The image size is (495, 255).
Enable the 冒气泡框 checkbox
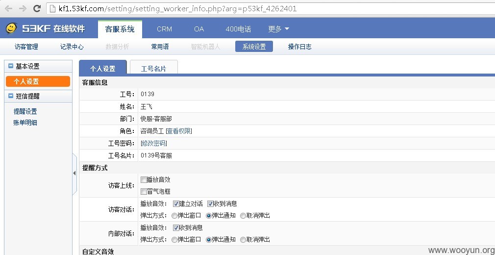[x=144, y=192]
